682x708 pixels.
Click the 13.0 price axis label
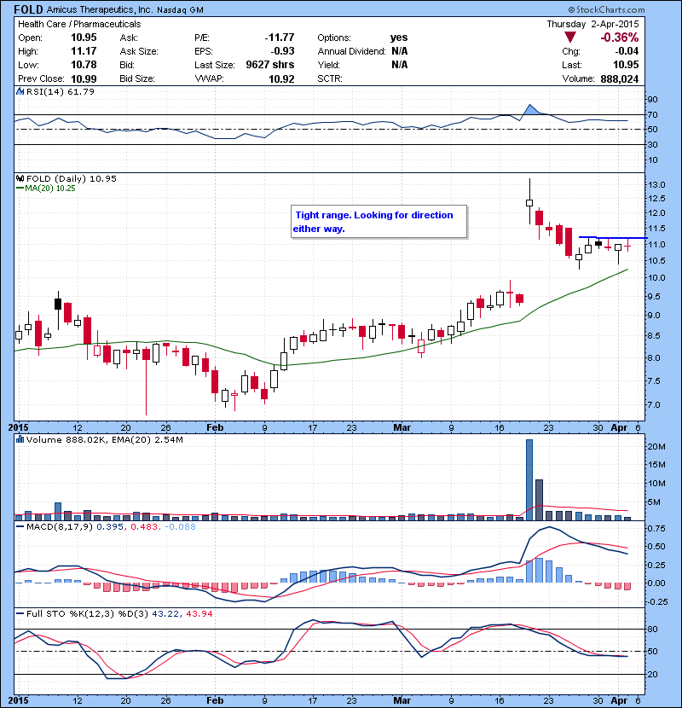(656, 184)
